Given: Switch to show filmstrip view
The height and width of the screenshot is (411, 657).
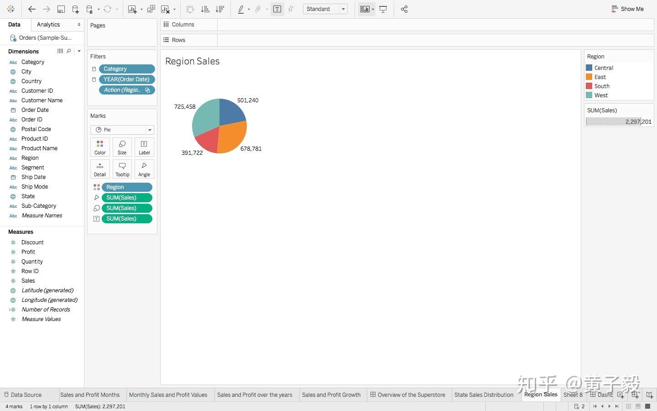Looking at the screenshot, I should (638, 406).
